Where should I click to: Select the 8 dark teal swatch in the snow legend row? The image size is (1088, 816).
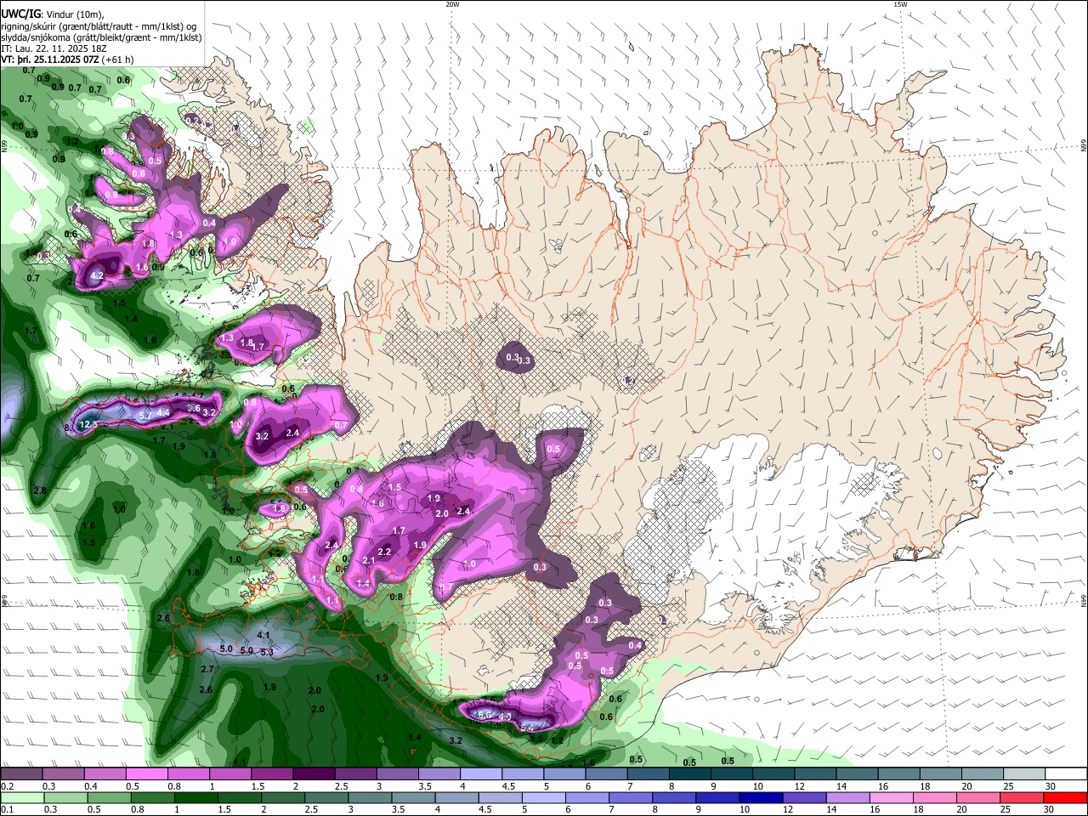[689, 774]
